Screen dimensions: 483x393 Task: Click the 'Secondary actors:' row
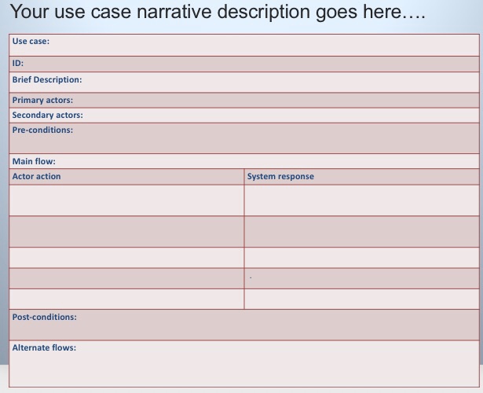coord(244,116)
